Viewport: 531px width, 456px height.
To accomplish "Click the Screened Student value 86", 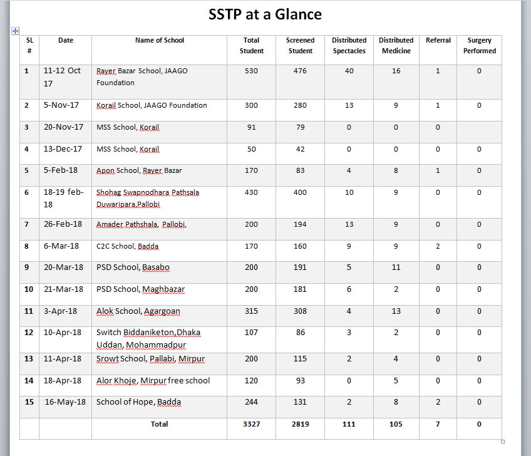I will (x=301, y=333).
